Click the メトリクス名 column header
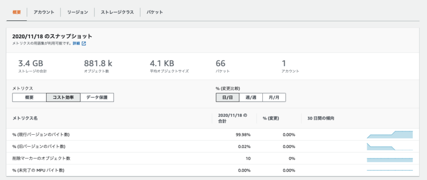Screen dimensions: 427x180 pyautogui.click(x=25, y=118)
